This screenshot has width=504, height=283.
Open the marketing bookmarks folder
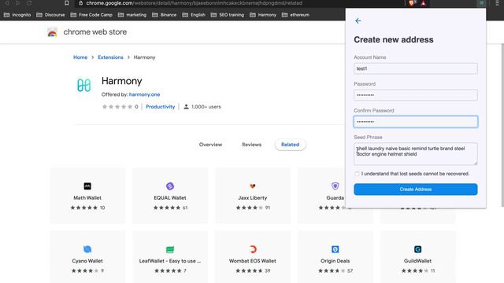tap(132, 15)
